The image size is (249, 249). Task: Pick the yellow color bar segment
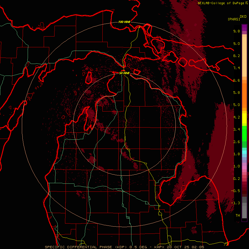[x=244, y=118]
